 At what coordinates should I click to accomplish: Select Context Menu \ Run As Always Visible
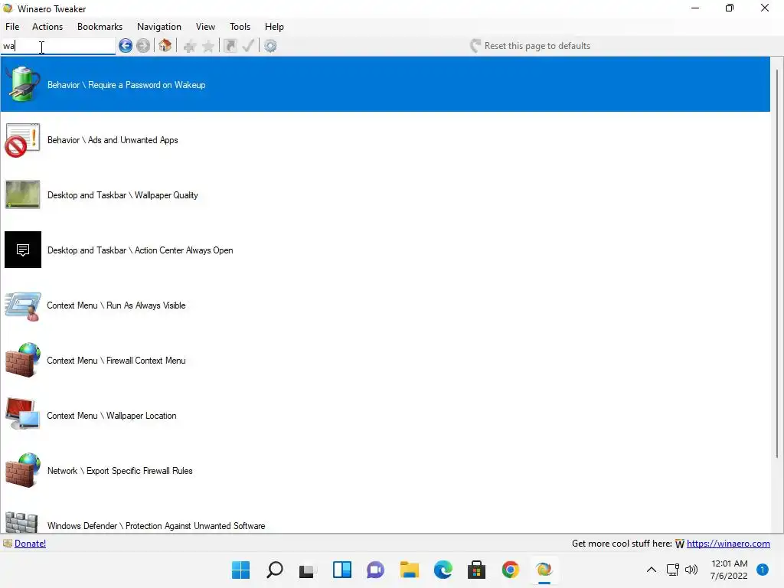(385, 305)
